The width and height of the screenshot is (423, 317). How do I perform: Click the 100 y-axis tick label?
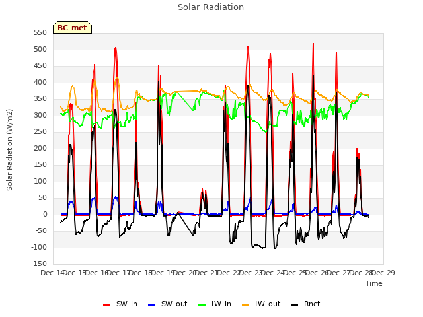pyautogui.click(x=40, y=181)
